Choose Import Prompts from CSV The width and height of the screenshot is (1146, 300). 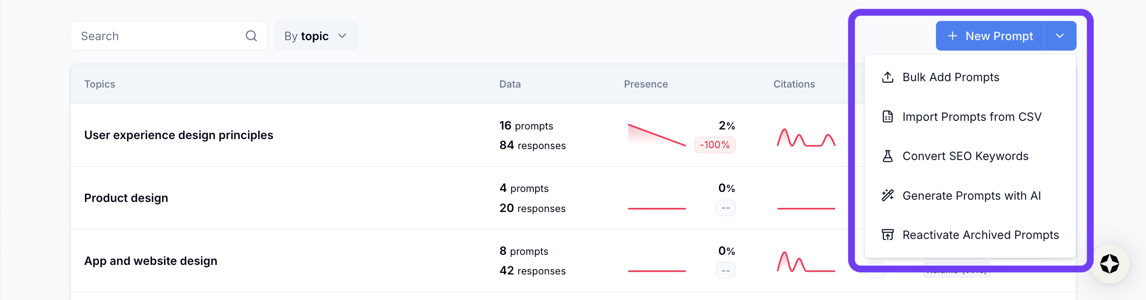click(972, 117)
